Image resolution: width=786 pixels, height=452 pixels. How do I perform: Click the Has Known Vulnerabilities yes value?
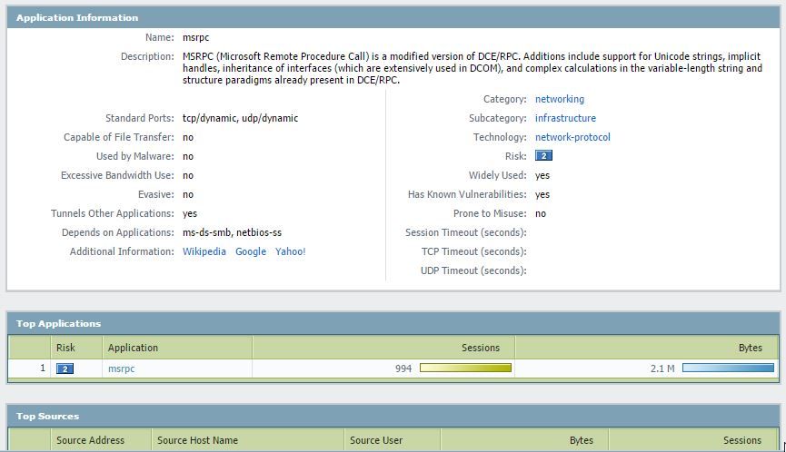point(542,194)
